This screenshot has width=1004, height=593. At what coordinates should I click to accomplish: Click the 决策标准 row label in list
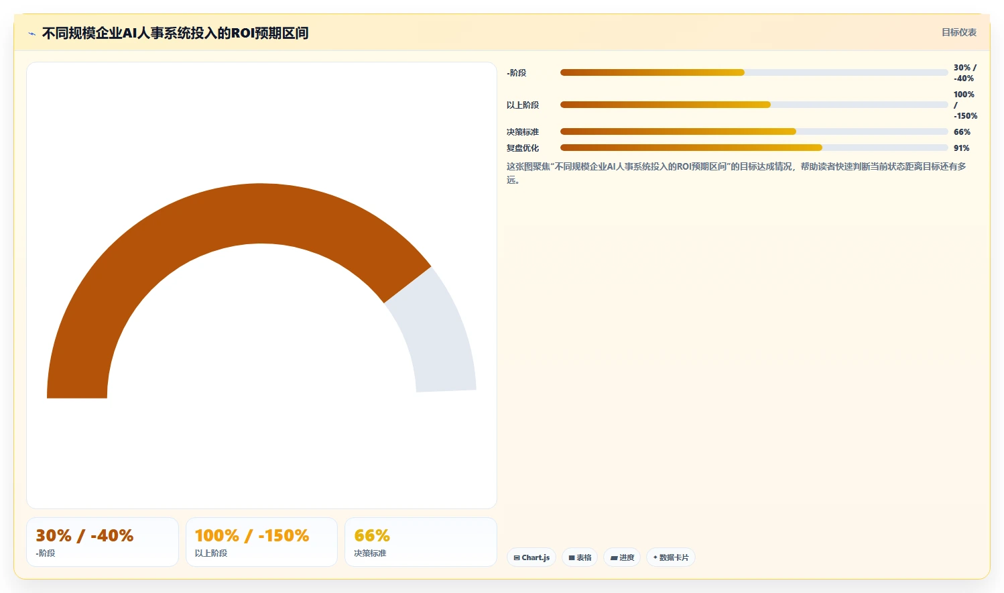click(x=523, y=132)
